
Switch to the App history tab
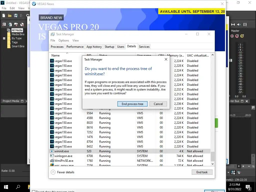point(94,47)
